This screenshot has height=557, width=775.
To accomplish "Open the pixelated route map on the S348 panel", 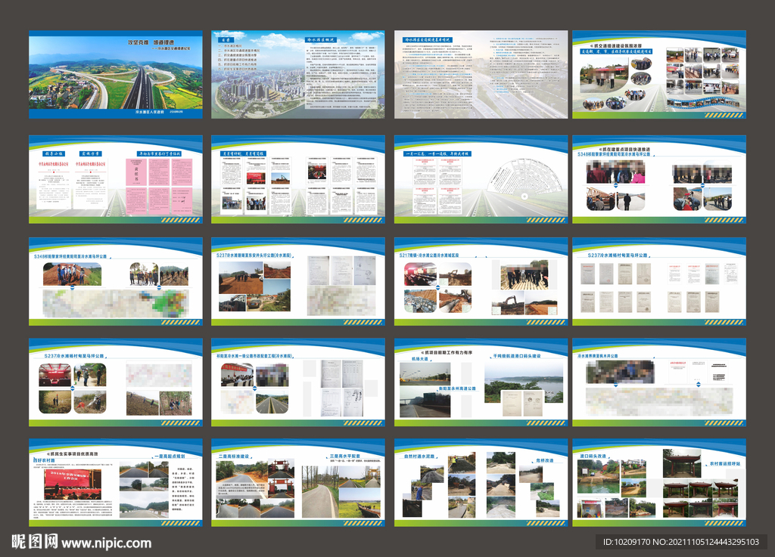I will pyautogui.click(x=115, y=303).
